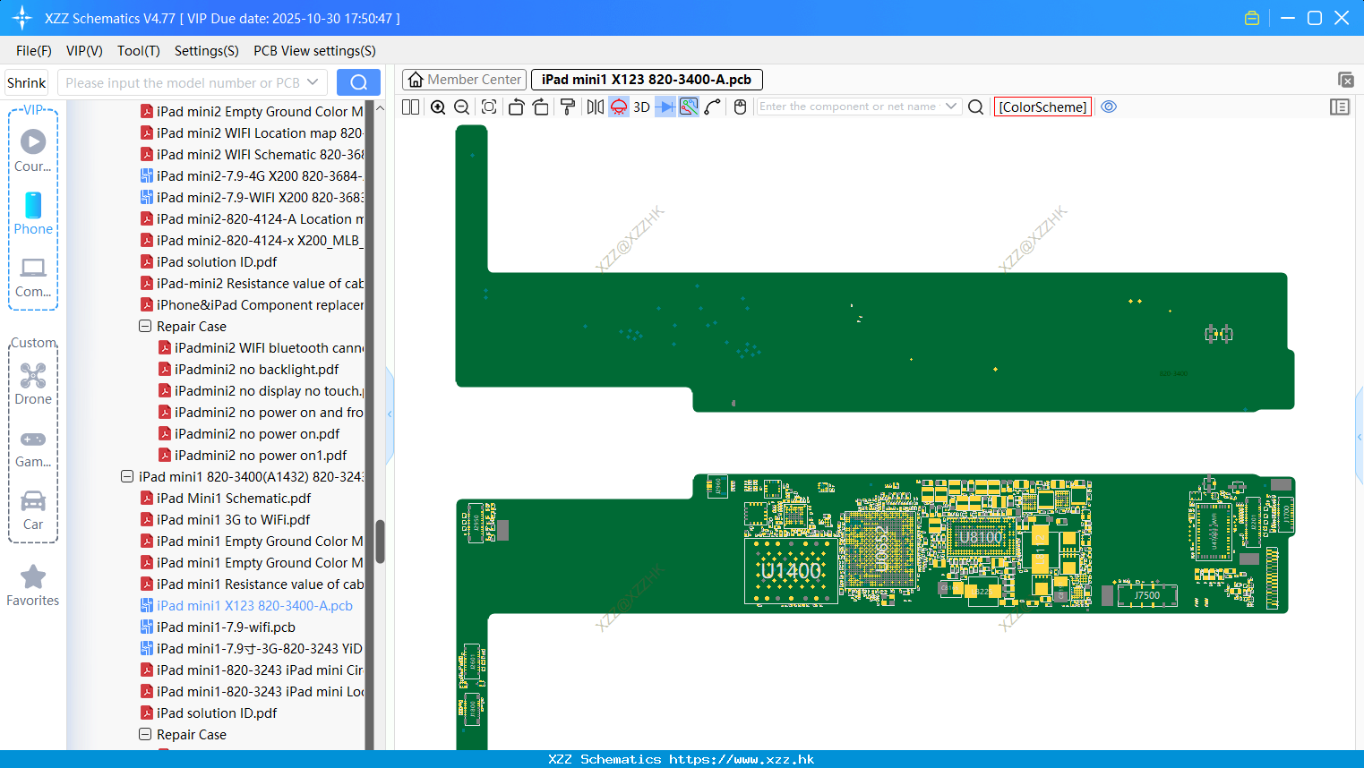Collapse iPad mini1 820-3400(A1432) folder
Screen dimensions: 1364x768
(127, 477)
